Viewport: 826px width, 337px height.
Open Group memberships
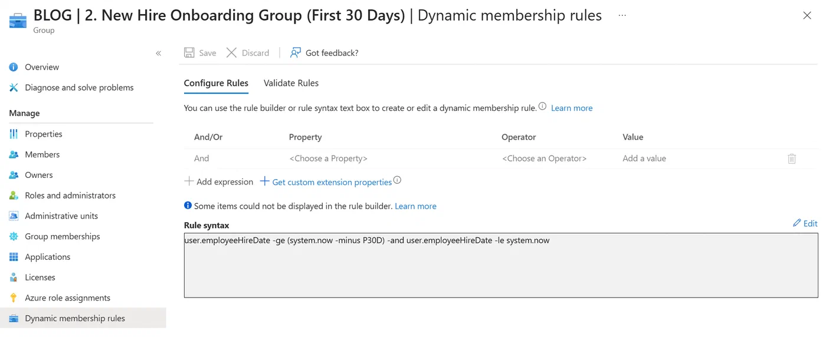pos(63,236)
